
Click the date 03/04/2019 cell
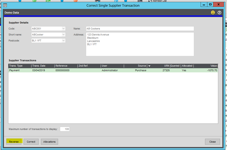[x=39, y=70]
